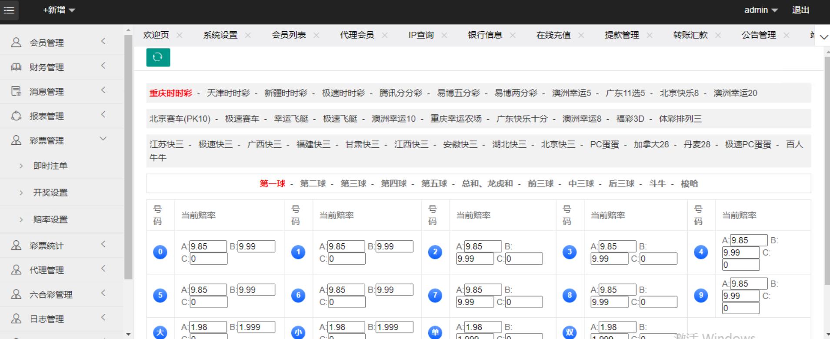Click the blue number 0 ball

(x=160, y=252)
